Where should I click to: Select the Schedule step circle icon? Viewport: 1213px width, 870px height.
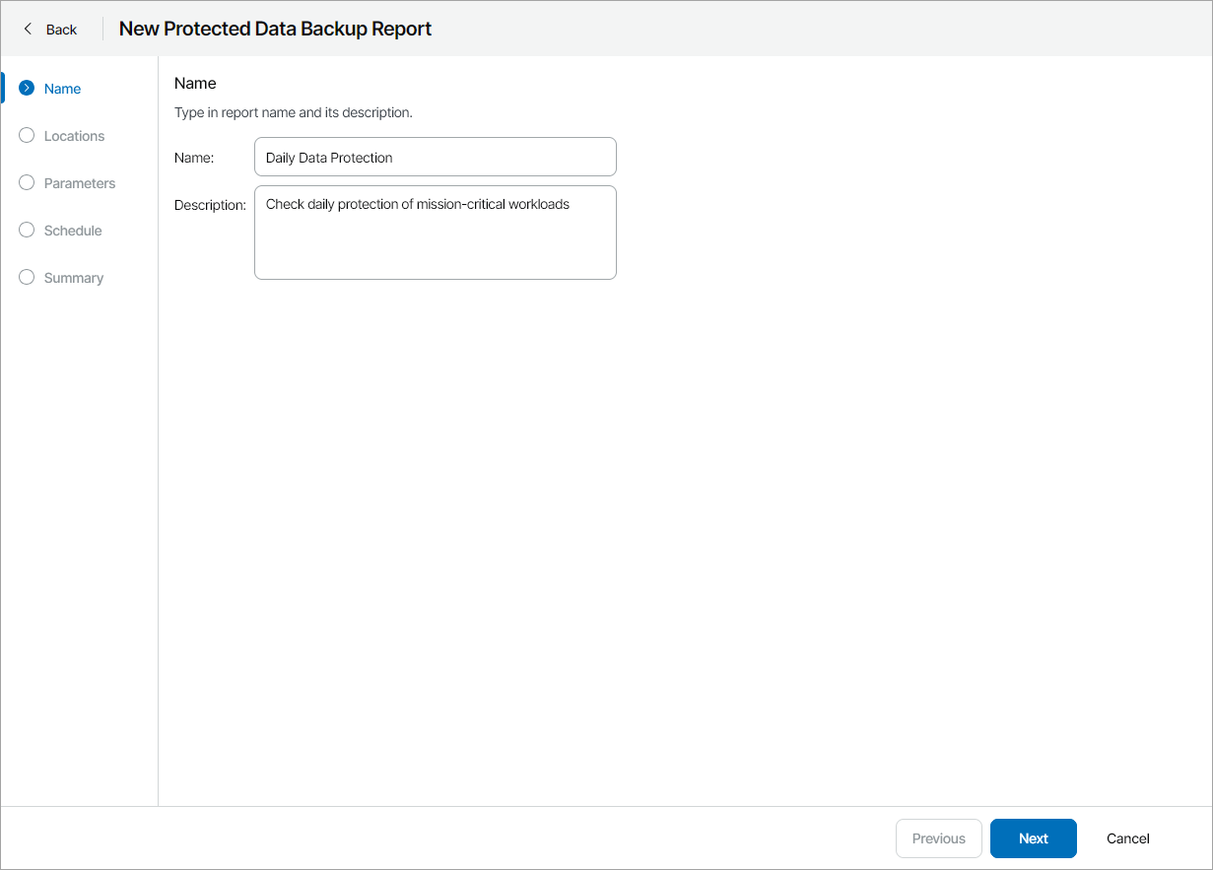(x=26, y=230)
